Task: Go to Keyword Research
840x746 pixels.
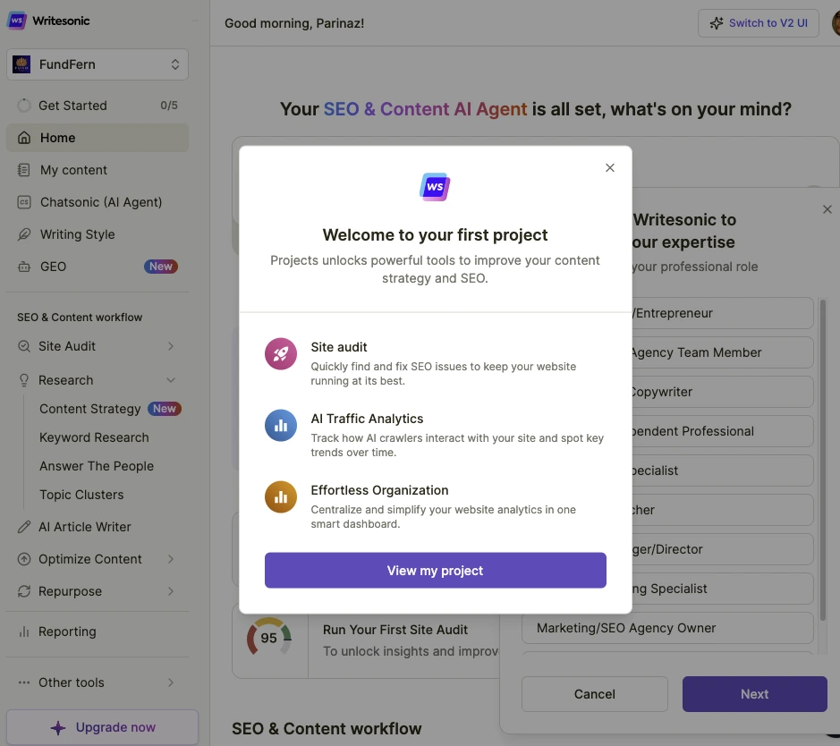Action: click(x=94, y=437)
